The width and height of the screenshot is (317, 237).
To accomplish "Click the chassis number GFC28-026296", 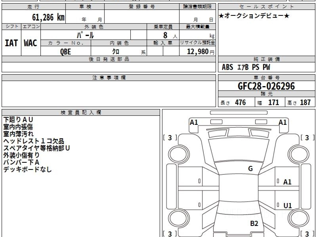I will click(266, 86).
